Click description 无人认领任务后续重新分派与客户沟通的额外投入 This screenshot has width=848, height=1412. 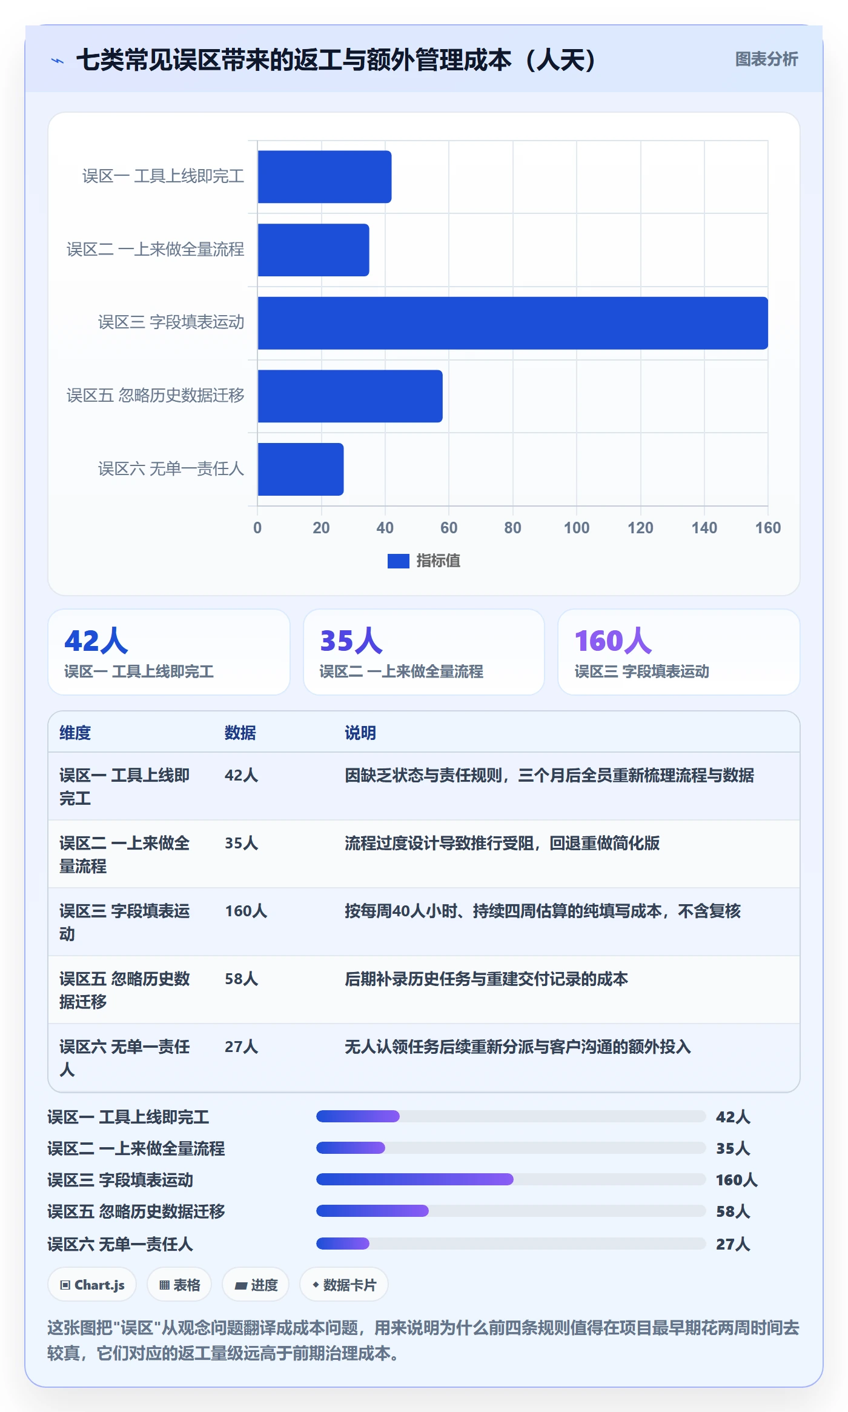(x=518, y=1047)
